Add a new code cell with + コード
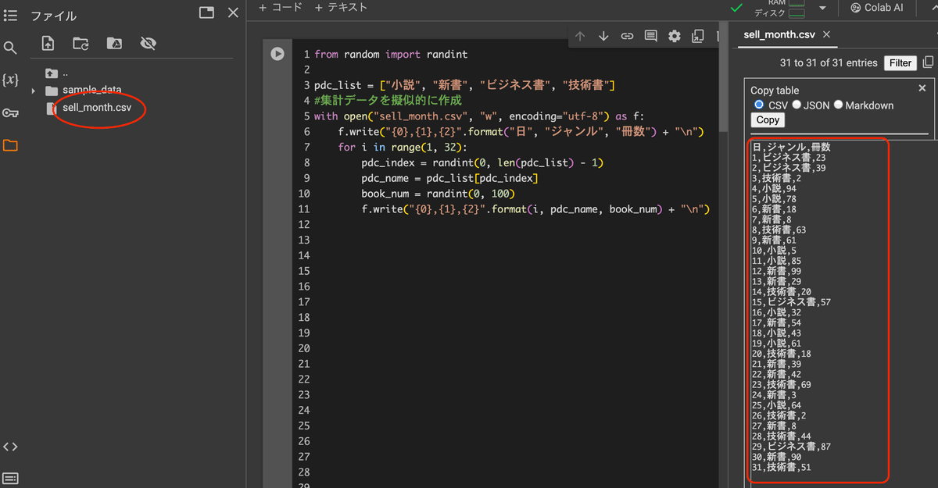The image size is (938, 488). [281, 7]
